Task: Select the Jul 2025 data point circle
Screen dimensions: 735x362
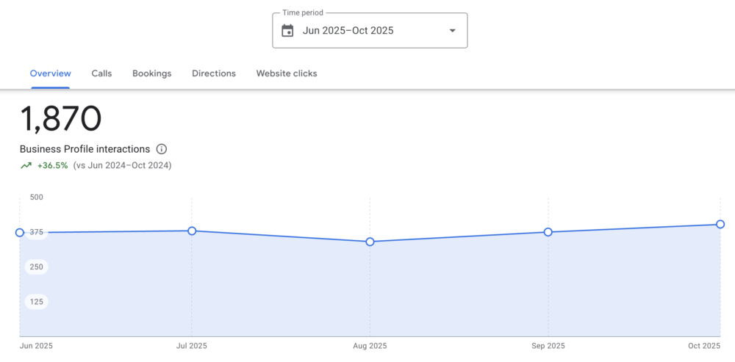Action: click(192, 231)
